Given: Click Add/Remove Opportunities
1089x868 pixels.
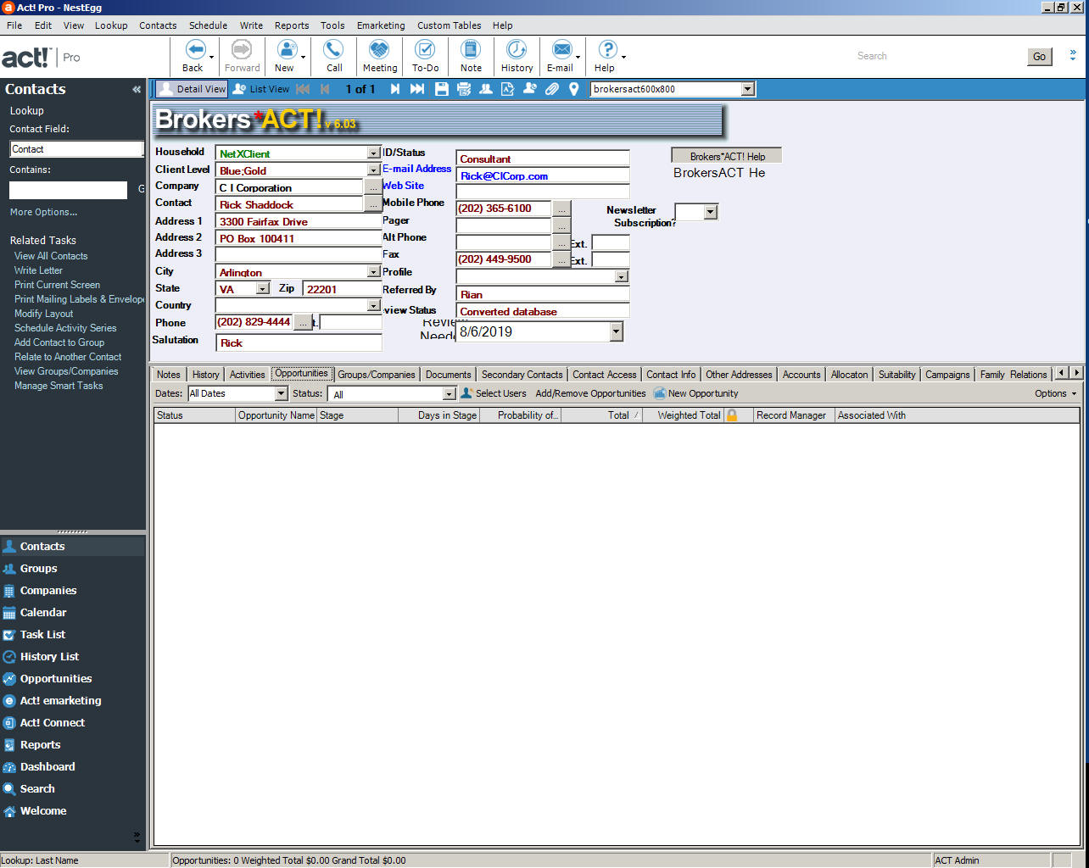Looking at the screenshot, I should coord(590,393).
